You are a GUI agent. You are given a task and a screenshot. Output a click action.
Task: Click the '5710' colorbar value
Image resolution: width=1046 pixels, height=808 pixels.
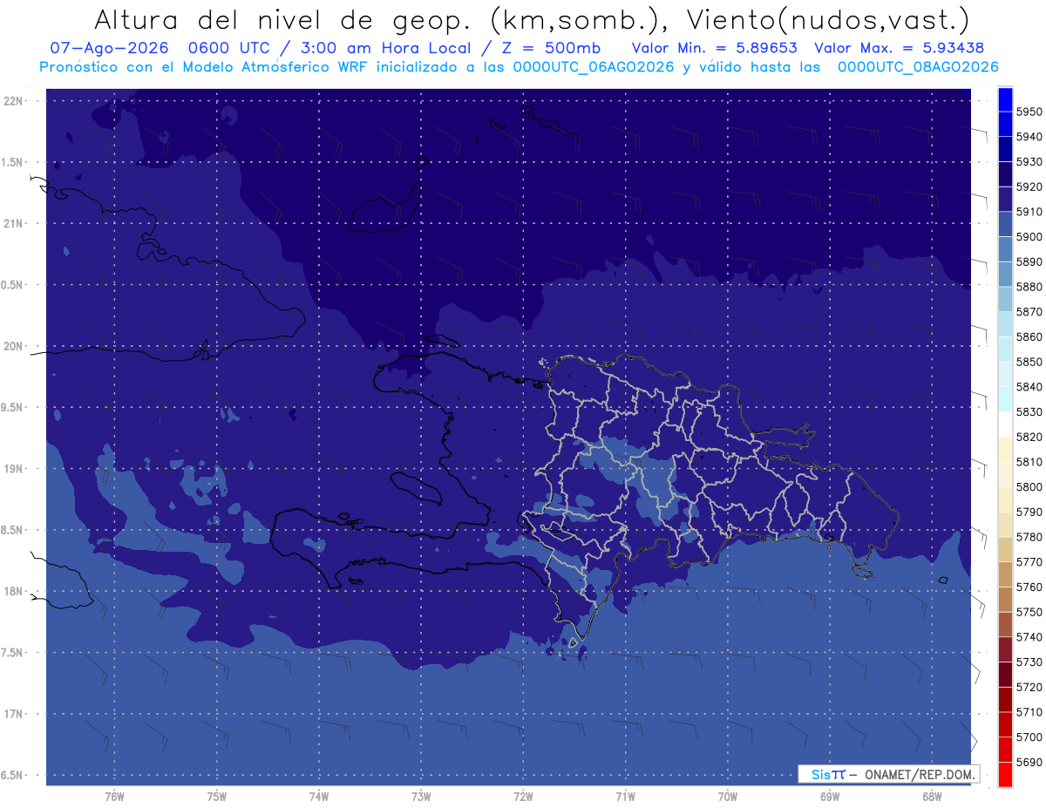click(x=1029, y=712)
